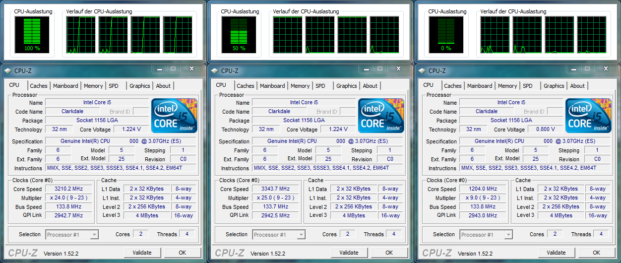Click the CPU usage gauge showing 100 %
Screen dimensions: 621x263
click(32, 34)
